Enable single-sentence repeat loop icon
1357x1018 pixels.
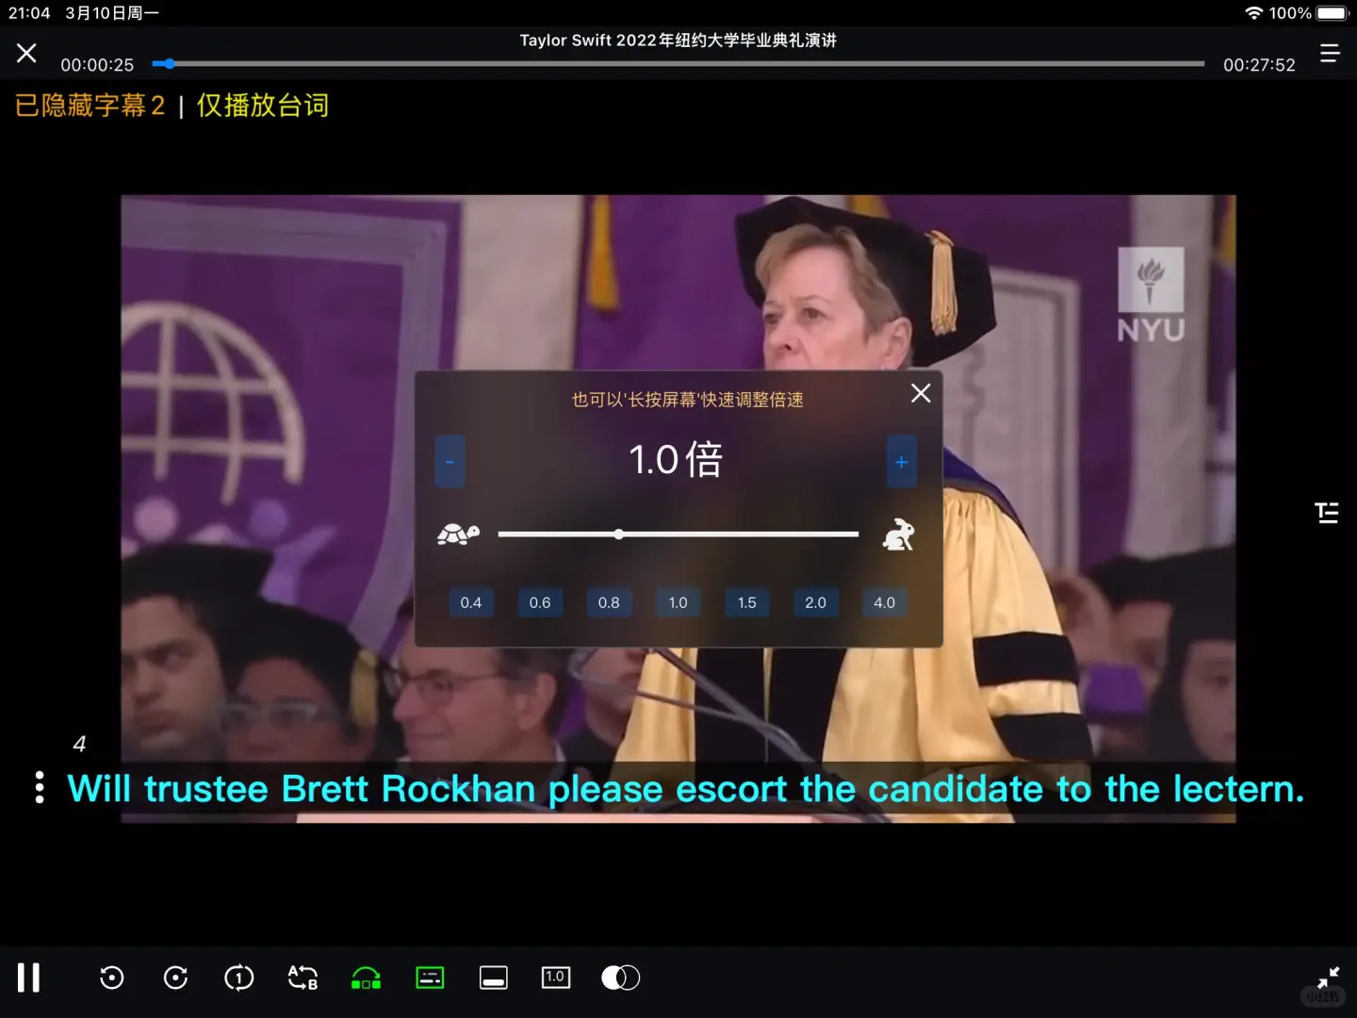(238, 977)
